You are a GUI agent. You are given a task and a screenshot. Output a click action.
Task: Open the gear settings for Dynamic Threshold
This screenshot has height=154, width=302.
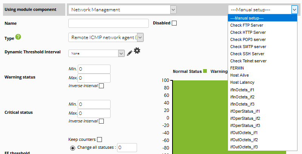(x=137, y=51)
